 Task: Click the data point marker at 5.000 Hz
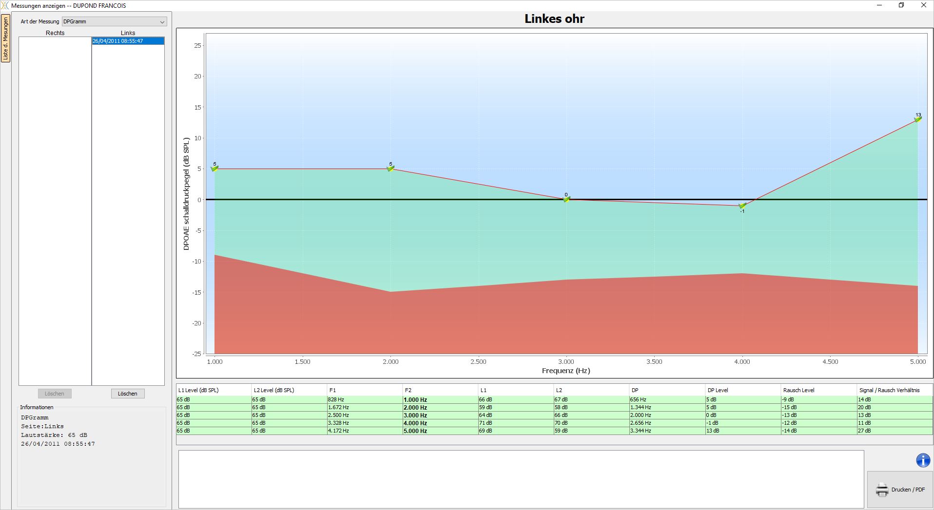[918, 119]
